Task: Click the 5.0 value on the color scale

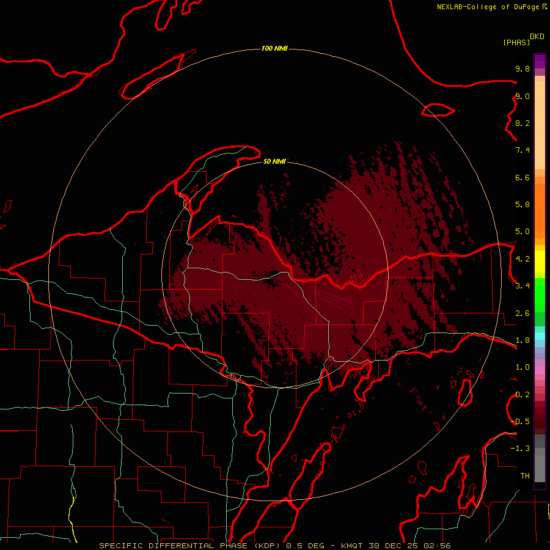Action: point(522,232)
